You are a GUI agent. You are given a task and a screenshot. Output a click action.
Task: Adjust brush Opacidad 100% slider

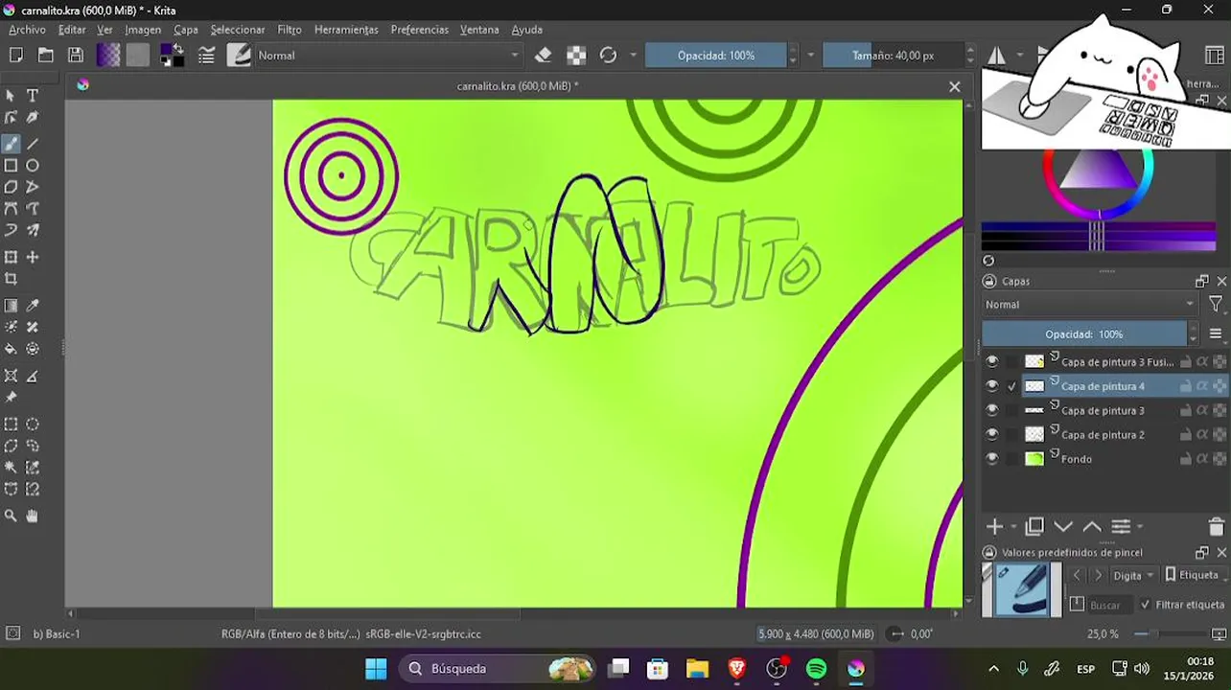[x=716, y=56]
